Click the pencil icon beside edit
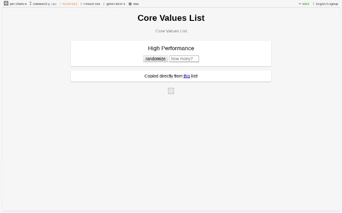 (x=300, y=4)
